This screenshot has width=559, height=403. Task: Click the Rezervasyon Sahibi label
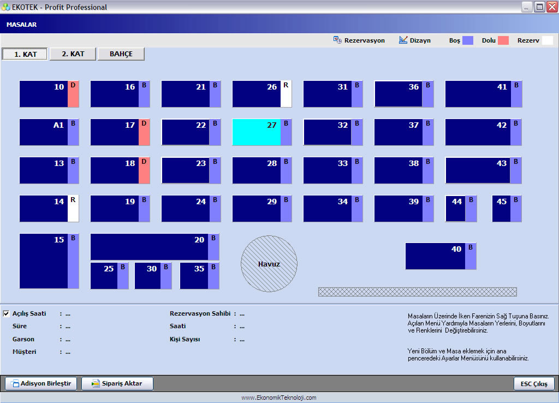(x=200, y=313)
